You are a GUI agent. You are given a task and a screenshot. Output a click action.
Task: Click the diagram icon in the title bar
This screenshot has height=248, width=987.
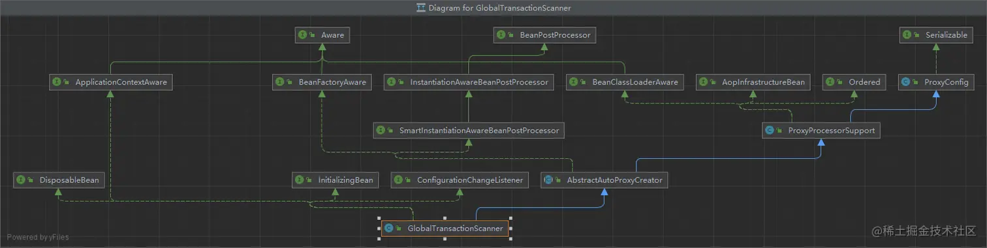click(421, 8)
